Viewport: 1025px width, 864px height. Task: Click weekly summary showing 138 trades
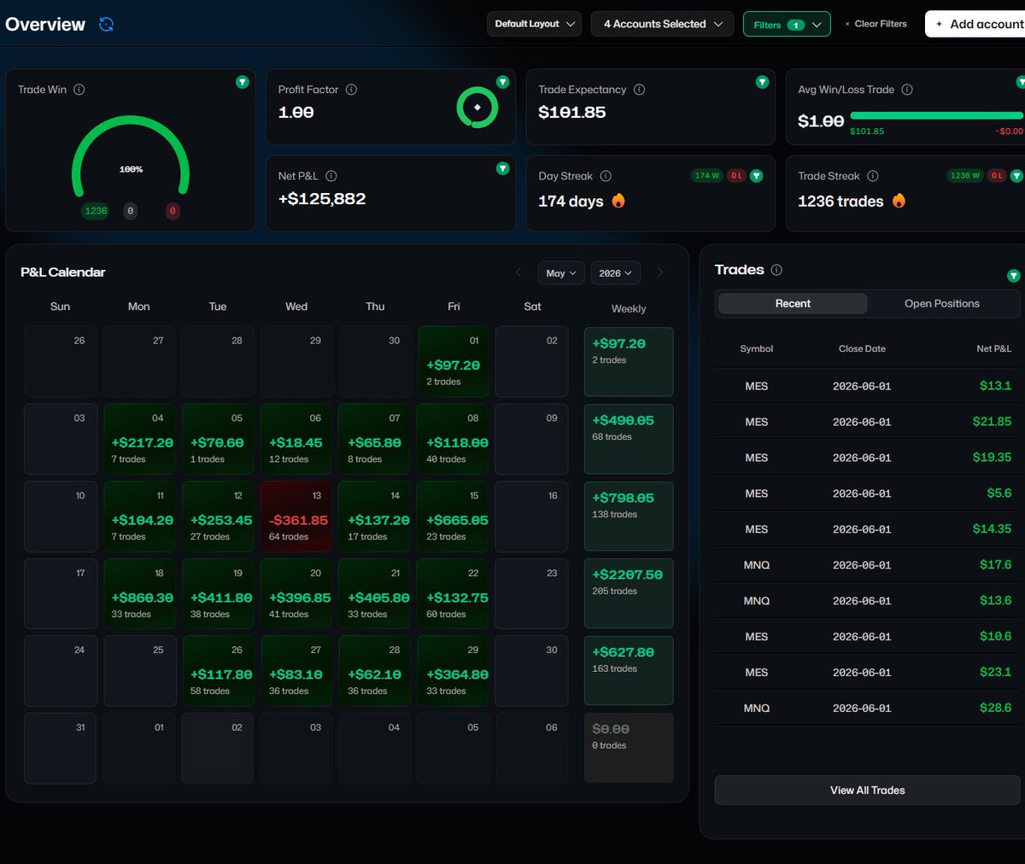pos(629,517)
